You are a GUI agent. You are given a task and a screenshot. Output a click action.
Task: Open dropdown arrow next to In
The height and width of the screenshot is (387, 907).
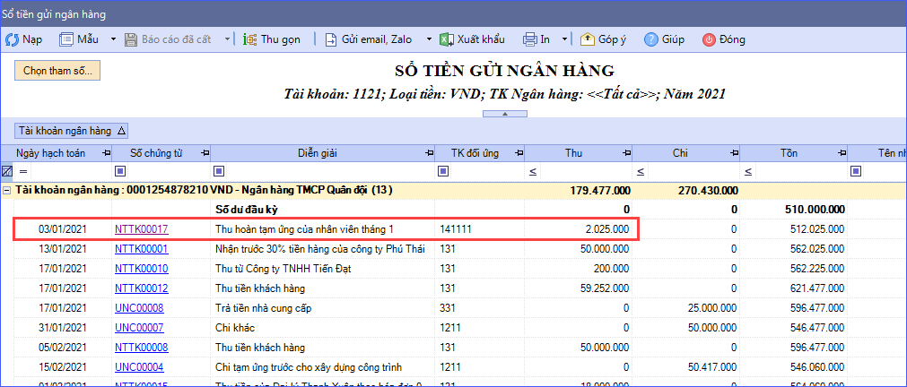click(564, 39)
